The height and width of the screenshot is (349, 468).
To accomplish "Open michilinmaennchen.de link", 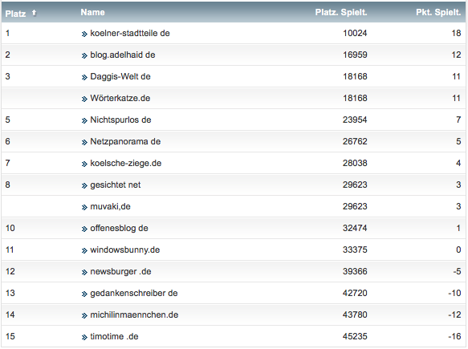I will [x=134, y=315].
